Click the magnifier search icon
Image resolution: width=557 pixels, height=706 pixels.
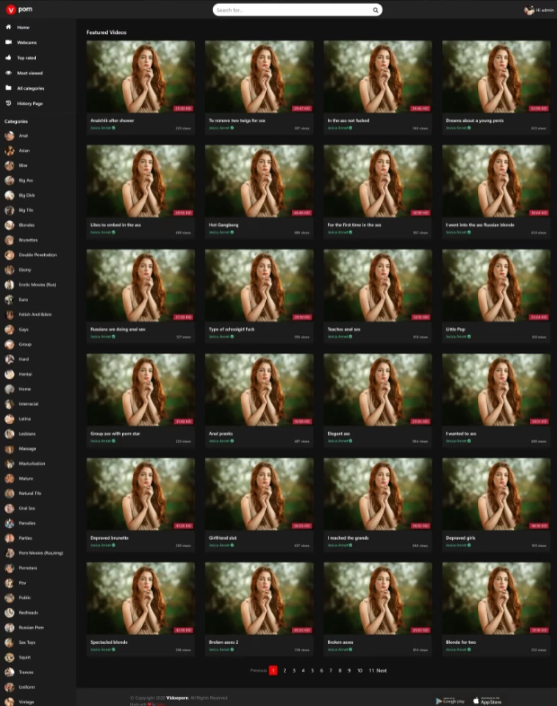click(376, 10)
